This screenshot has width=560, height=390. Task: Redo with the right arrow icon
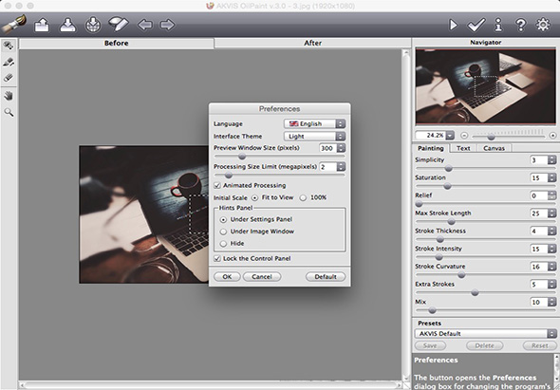[x=167, y=25]
